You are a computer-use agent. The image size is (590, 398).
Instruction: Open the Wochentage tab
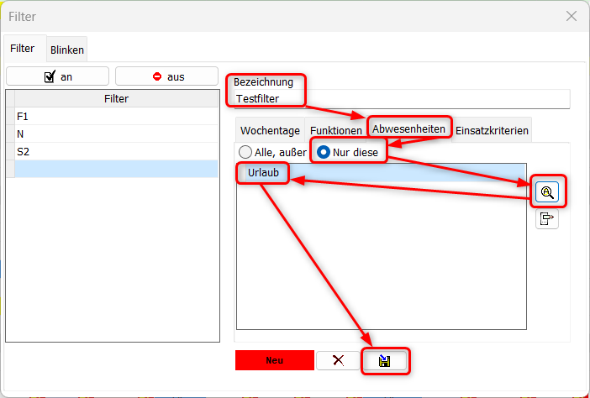click(x=270, y=131)
